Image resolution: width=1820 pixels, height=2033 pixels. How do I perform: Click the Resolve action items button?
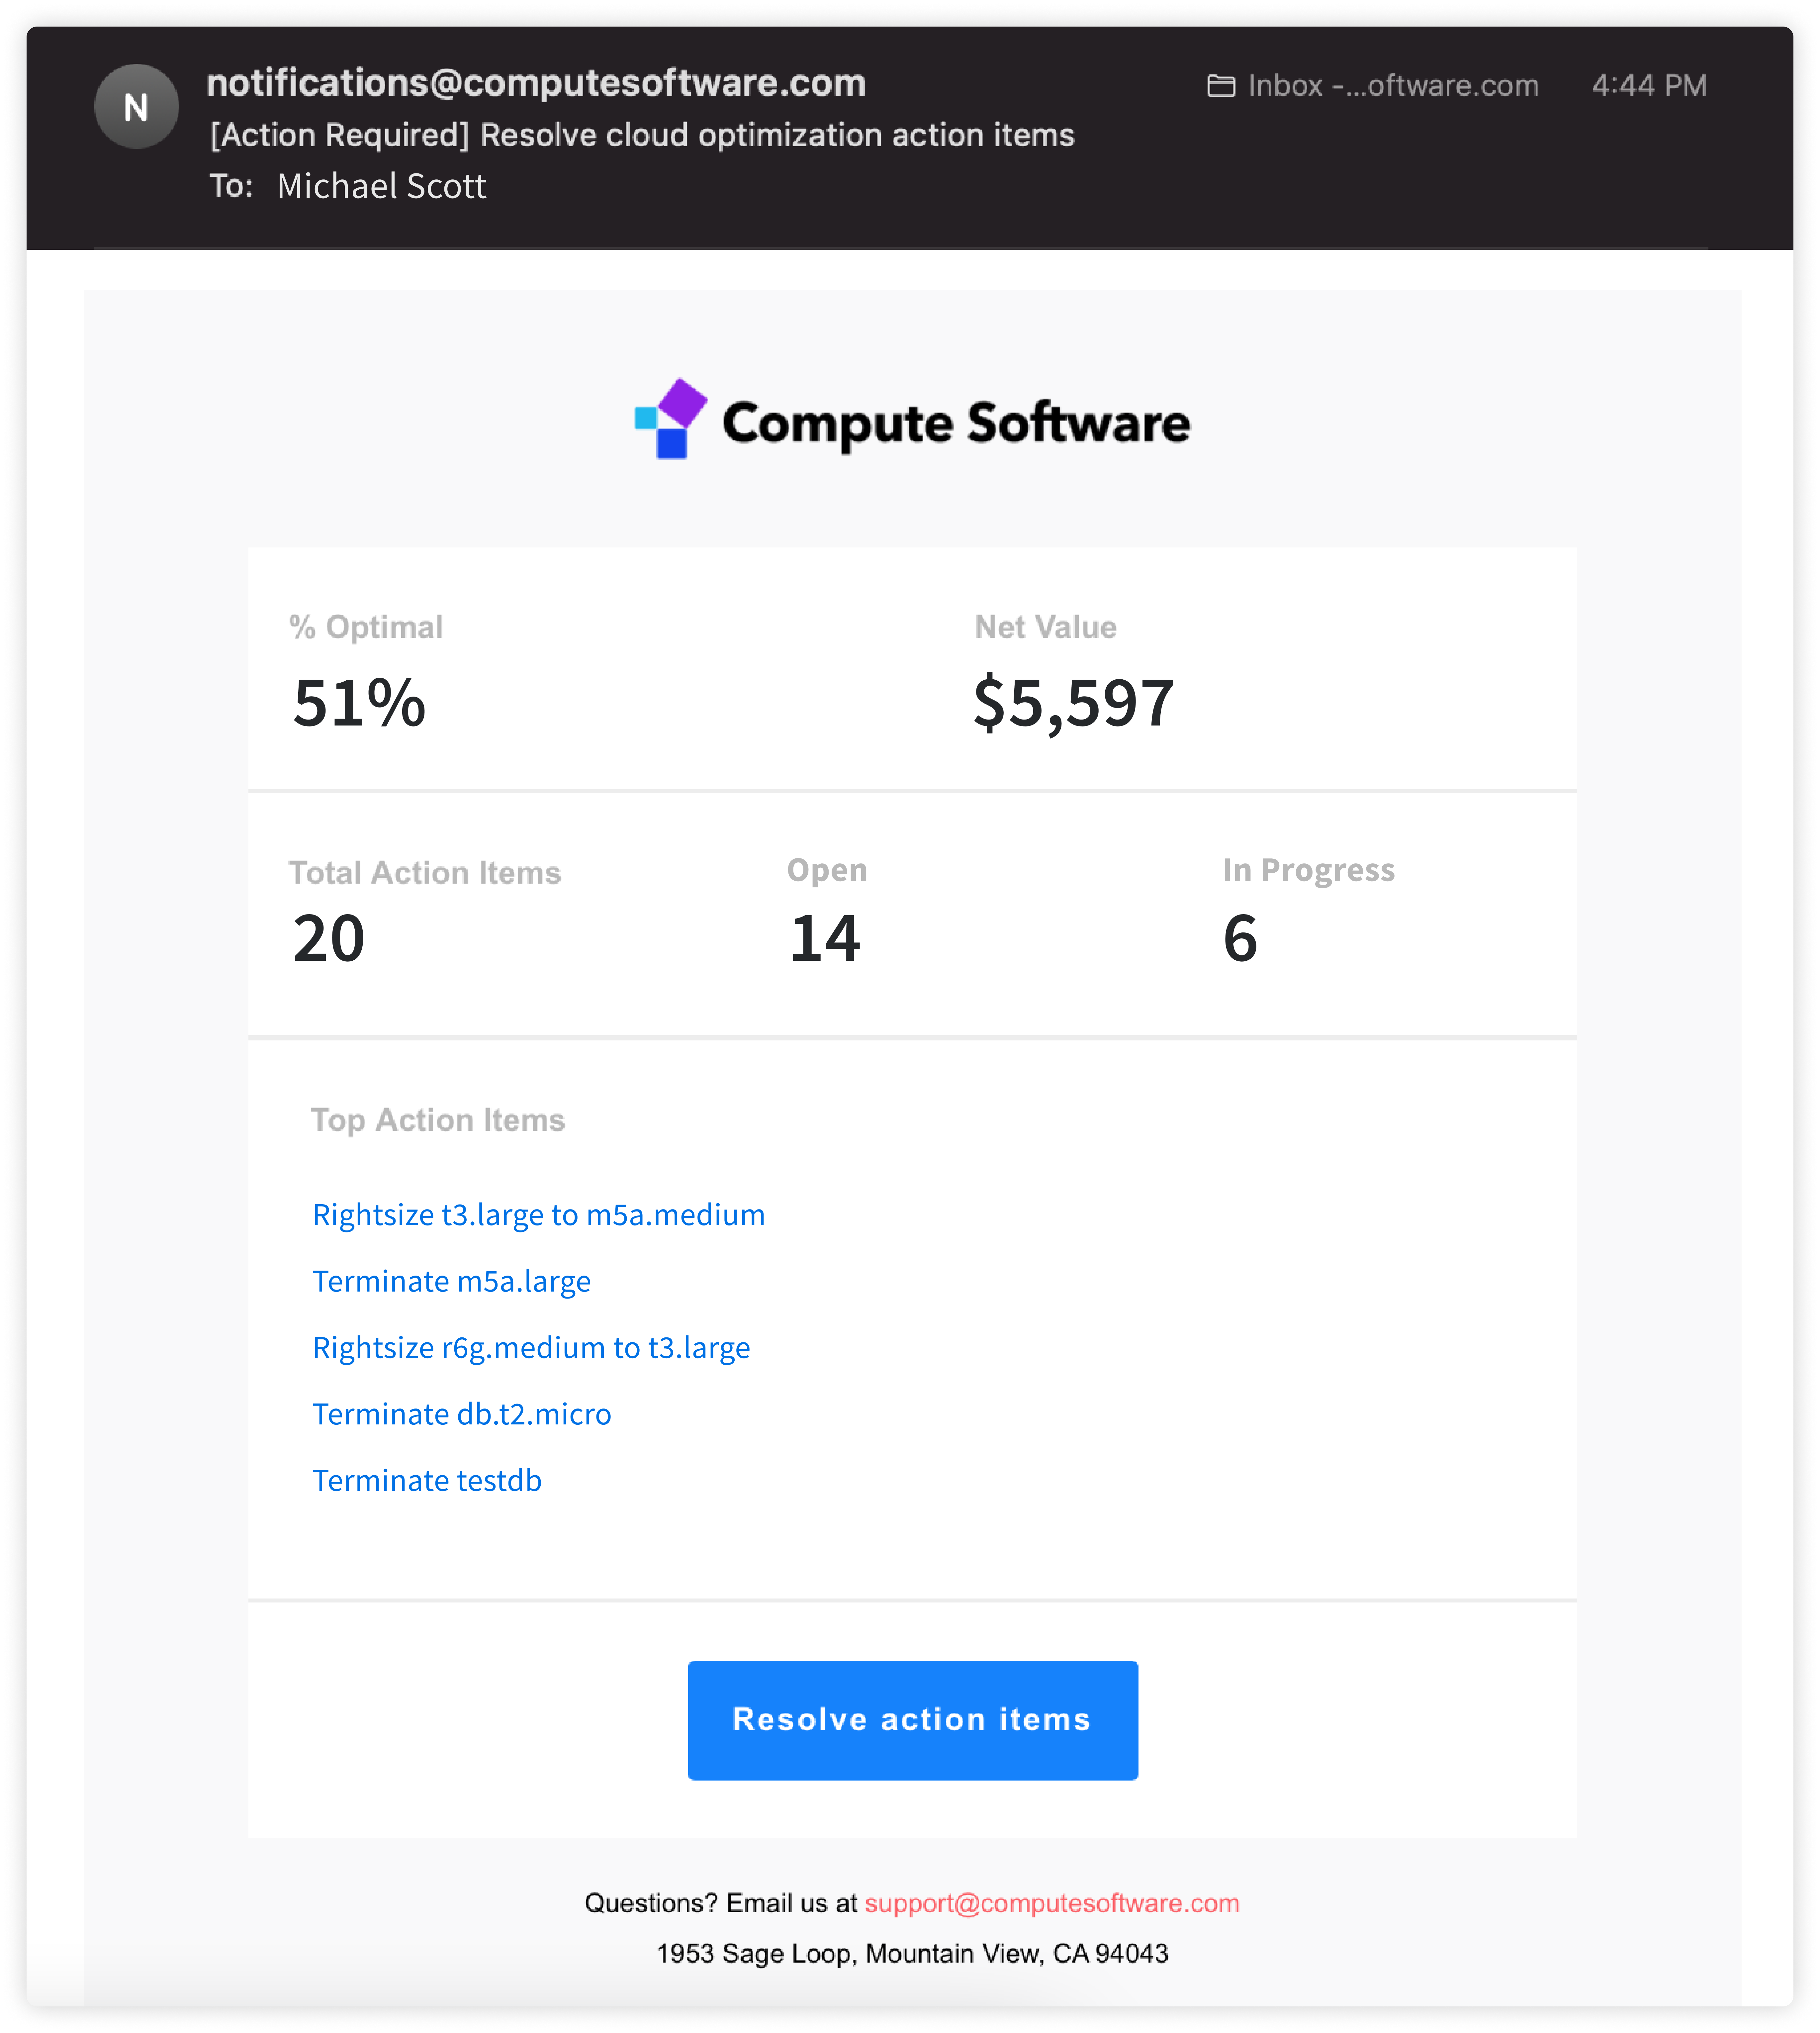[x=912, y=1720]
